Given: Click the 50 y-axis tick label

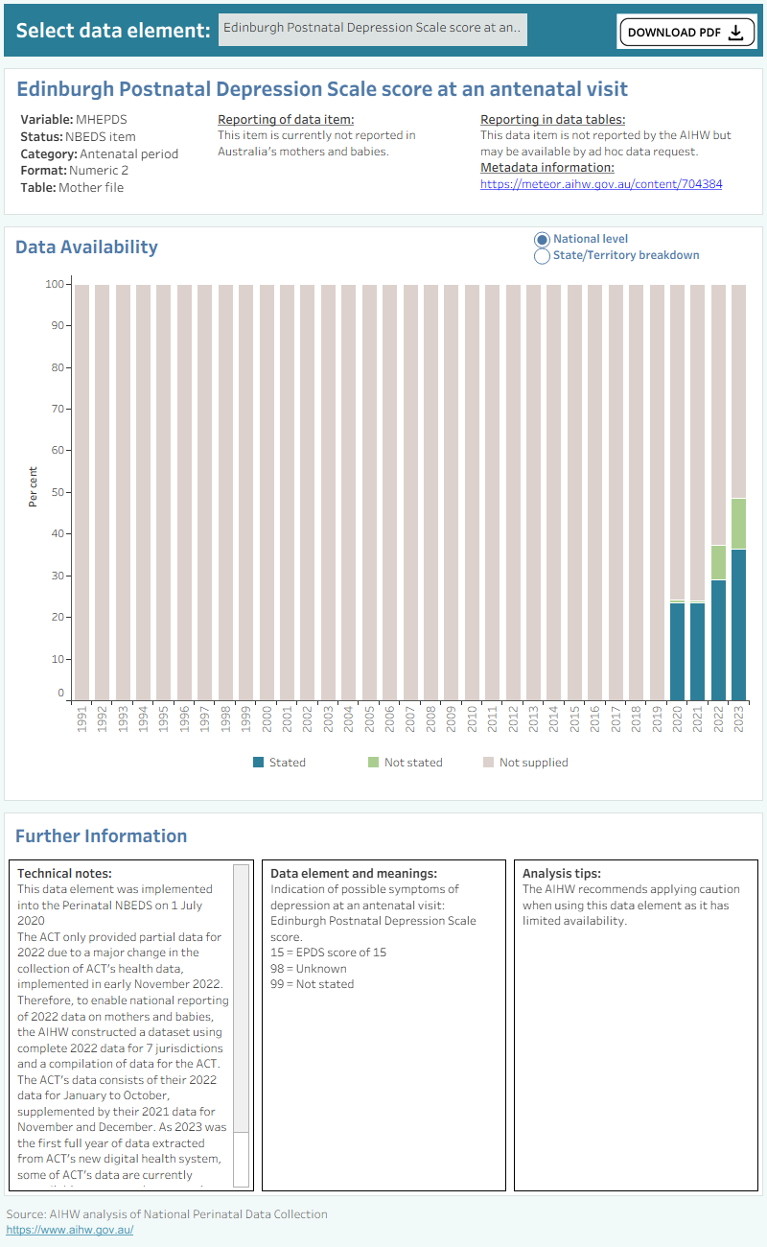Looking at the screenshot, I should [x=58, y=493].
